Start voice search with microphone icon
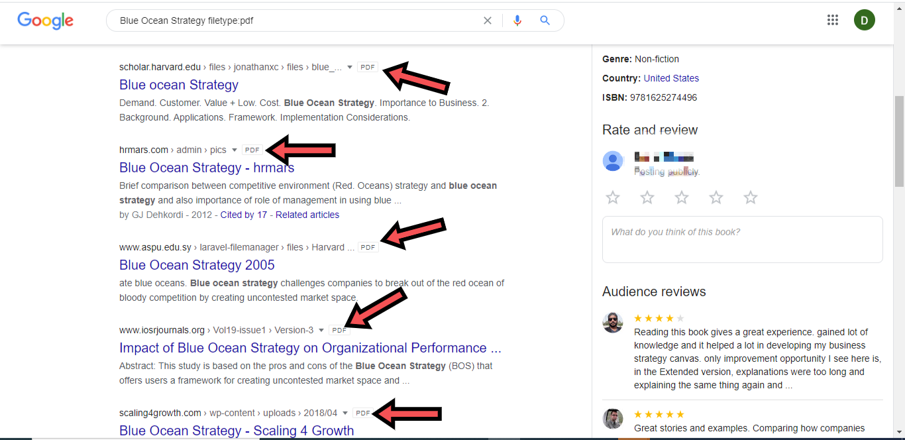The height and width of the screenshot is (440, 905). (517, 21)
